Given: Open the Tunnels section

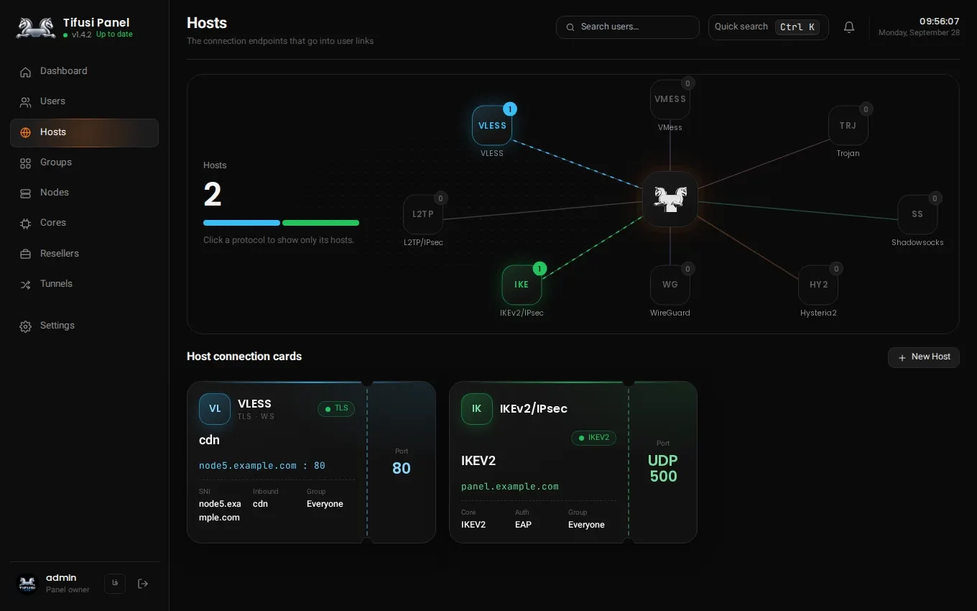Looking at the screenshot, I should coord(84,284).
